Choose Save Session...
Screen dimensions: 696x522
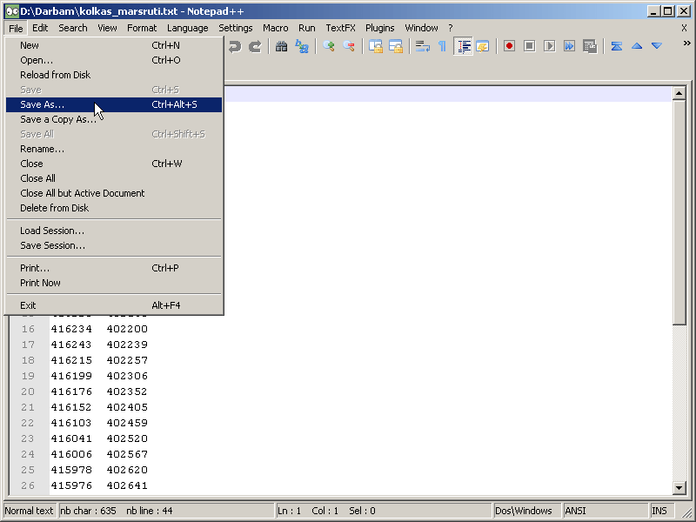tap(114, 245)
